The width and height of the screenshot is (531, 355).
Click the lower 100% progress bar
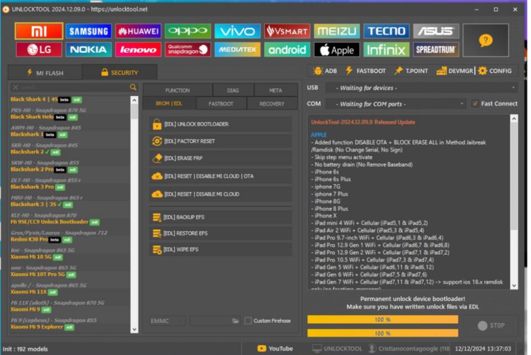(383, 333)
